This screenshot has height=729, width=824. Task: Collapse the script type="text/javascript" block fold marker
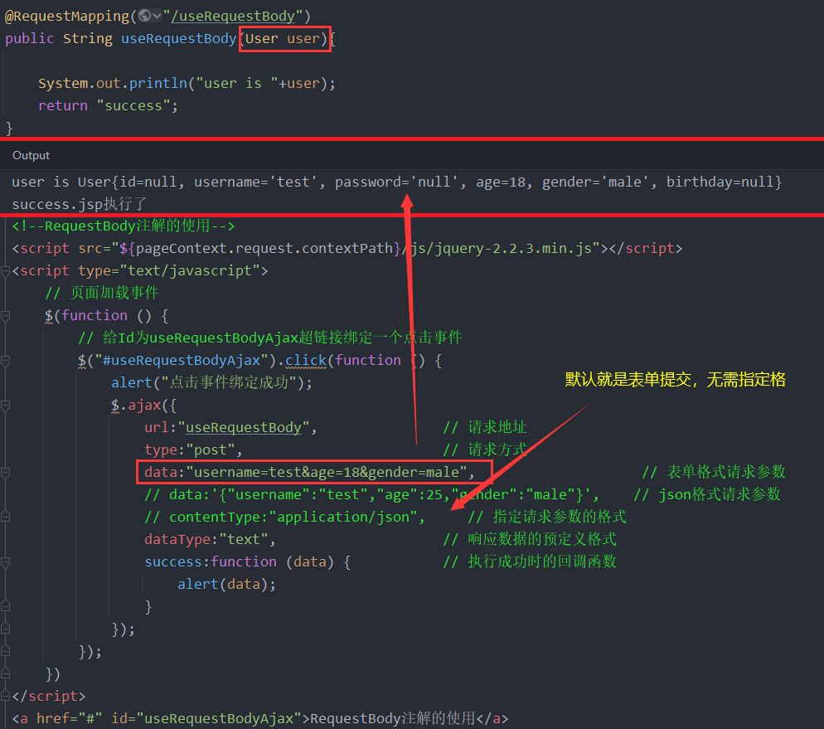tap(5, 271)
